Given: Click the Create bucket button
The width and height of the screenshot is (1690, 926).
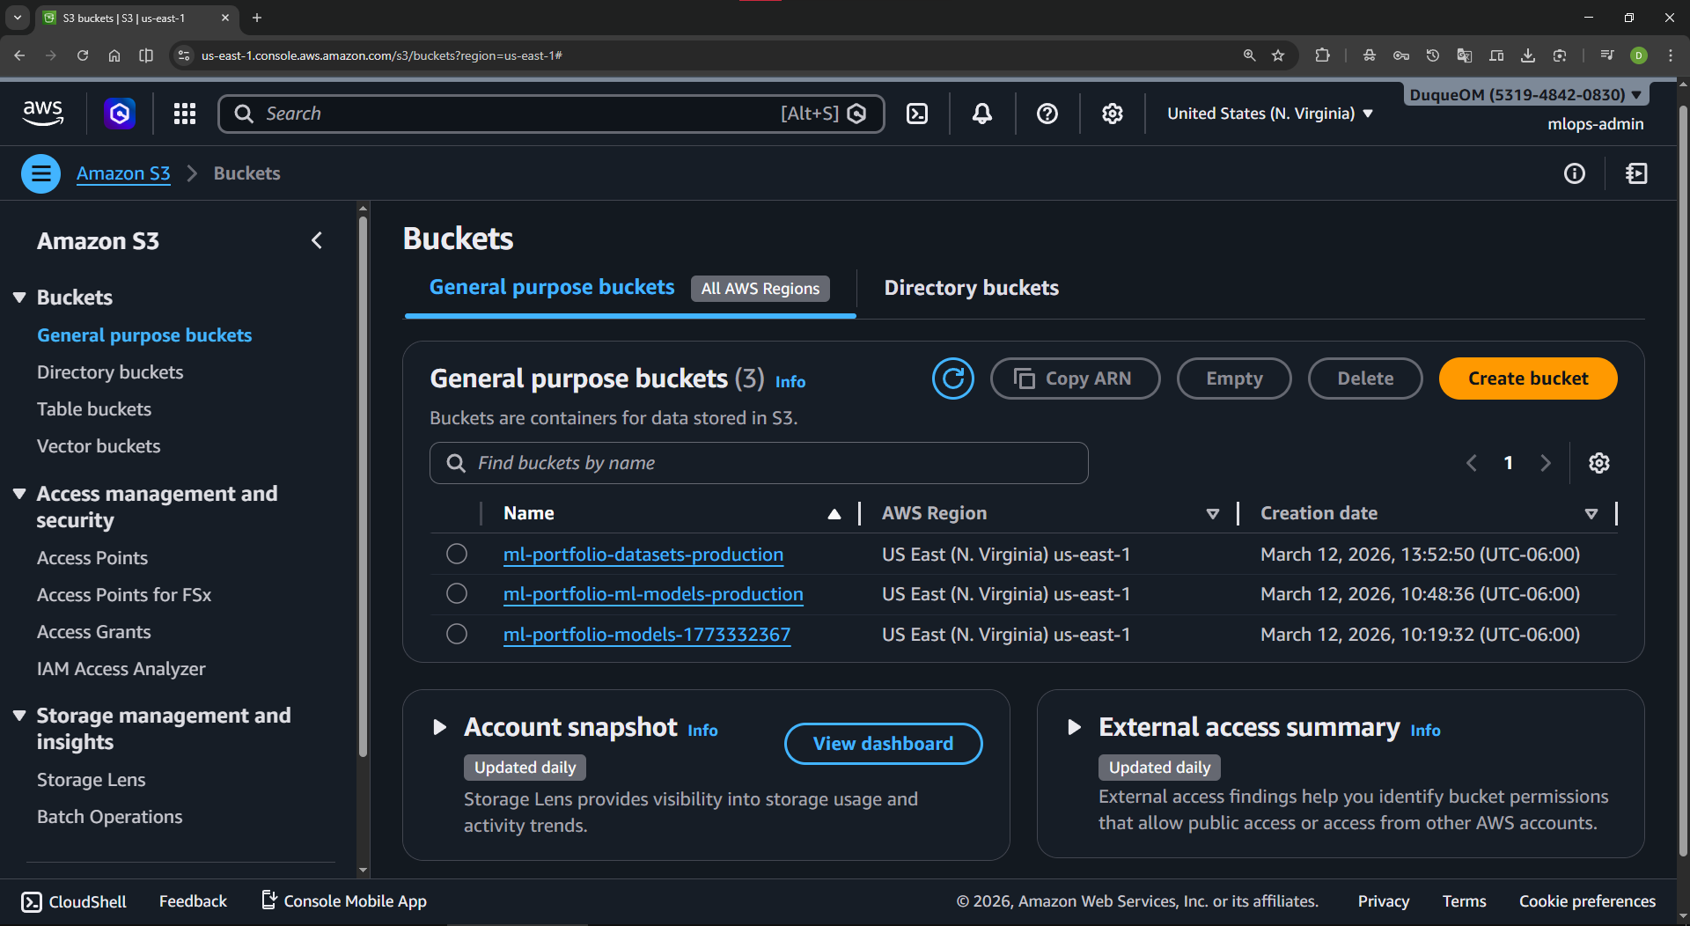Looking at the screenshot, I should (x=1527, y=378).
